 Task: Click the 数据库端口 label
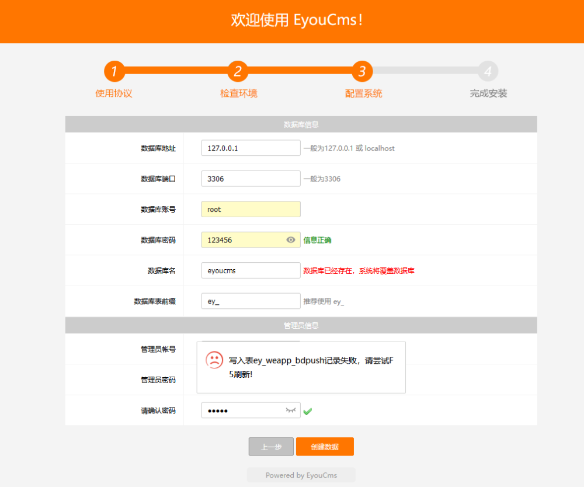pyautogui.click(x=158, y=179)
